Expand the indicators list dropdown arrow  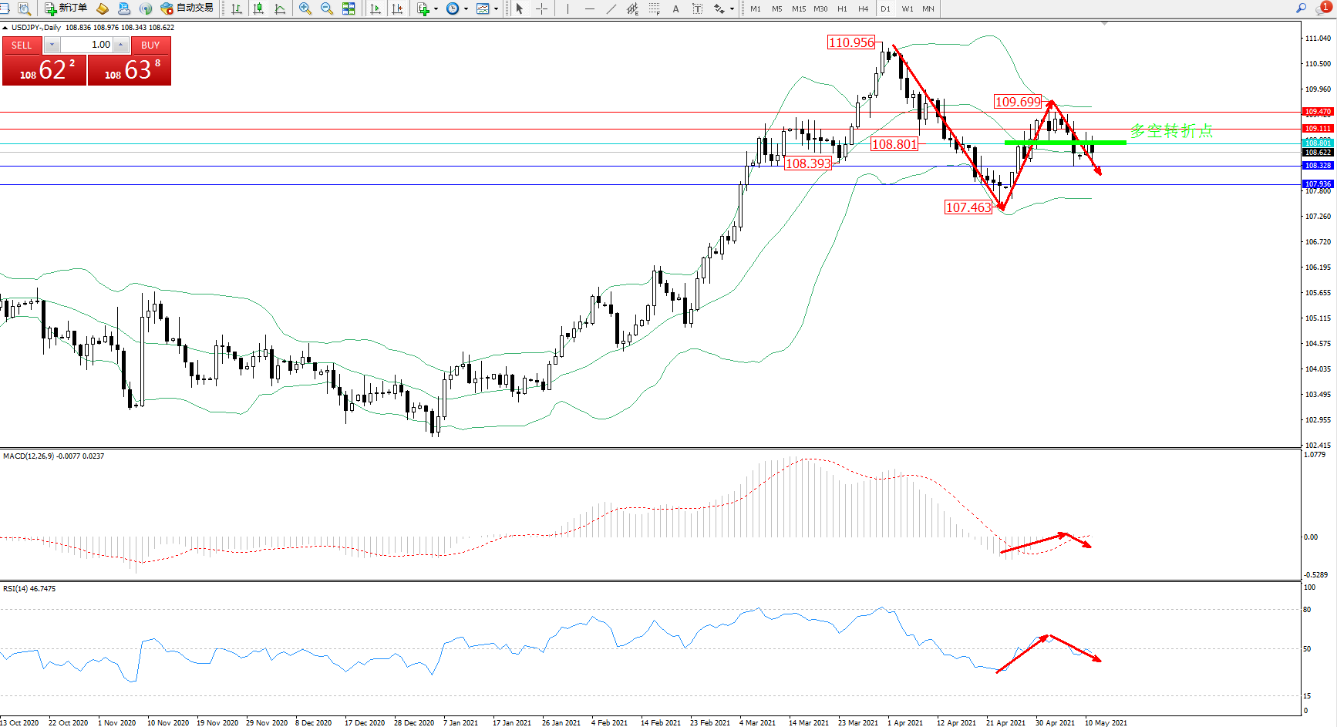point(436,9)
